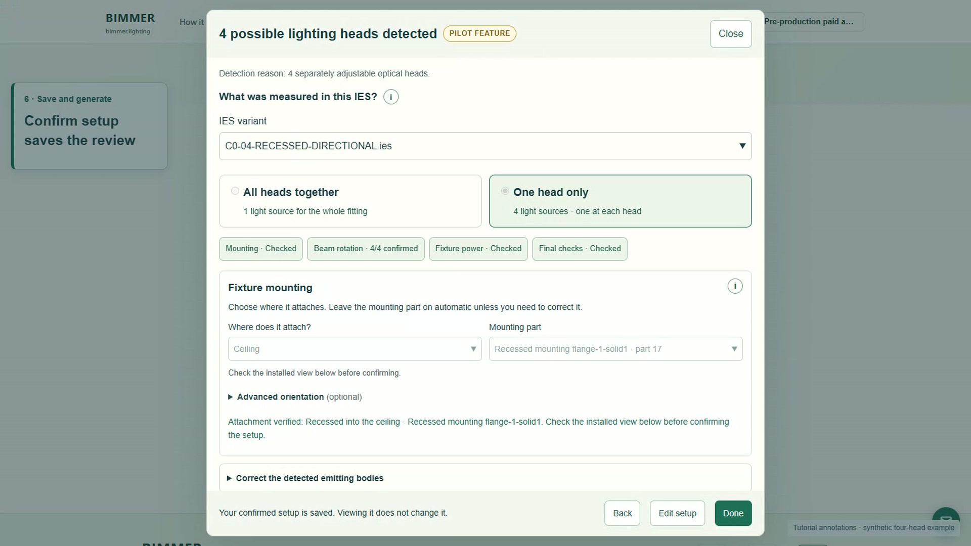This screenshot has width=971, height=546.
Task: Select 'Fixture power · Checked' chip
Action: click(x=478, y=249)
